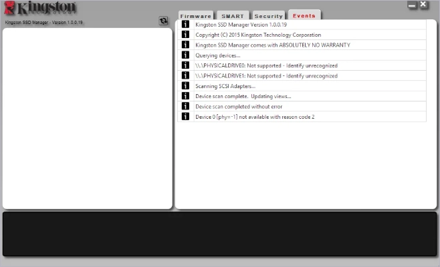This screenshot has height=267, width=440.
Task: Click info icon for Device 0 reason code
Action: click(x=185, y=117)
